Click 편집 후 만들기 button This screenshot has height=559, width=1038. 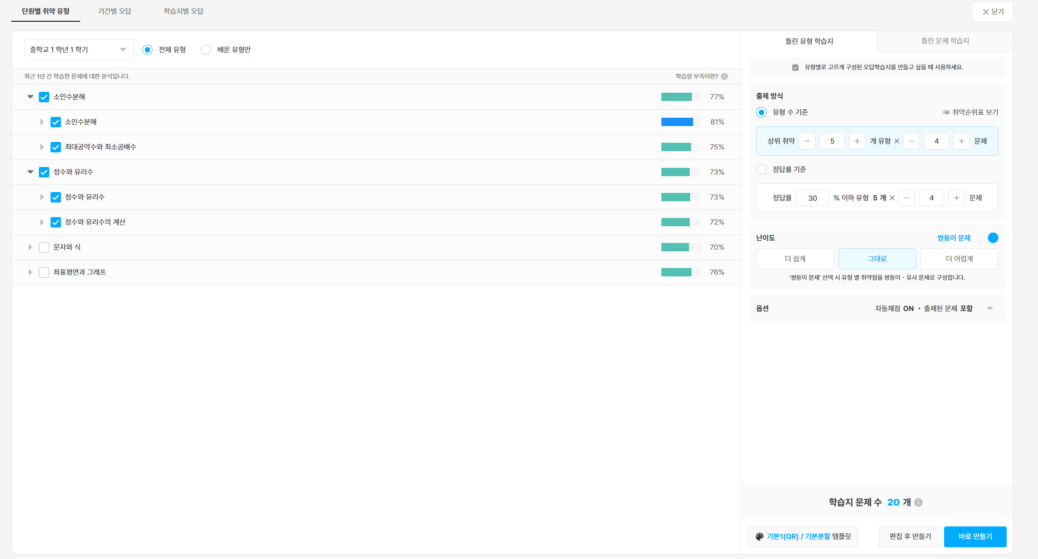point(910,536)
